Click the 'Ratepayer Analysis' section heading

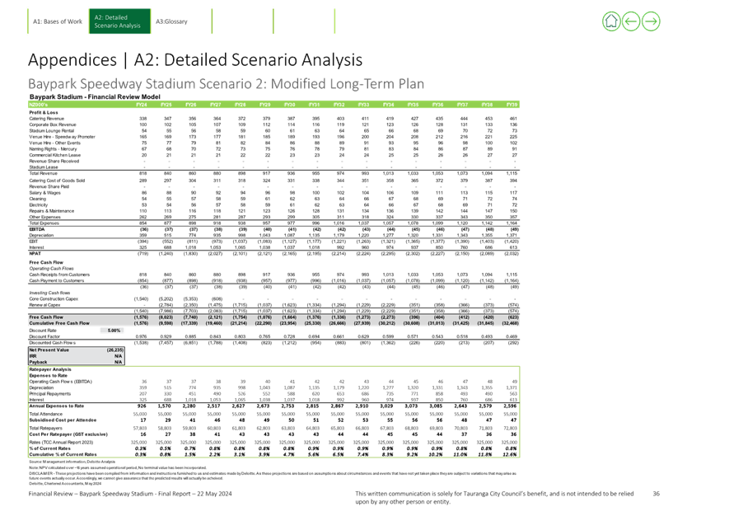click(x=50, y=369)
